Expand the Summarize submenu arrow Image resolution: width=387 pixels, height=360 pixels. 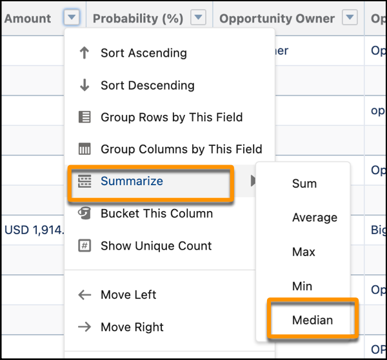(253, 182)
